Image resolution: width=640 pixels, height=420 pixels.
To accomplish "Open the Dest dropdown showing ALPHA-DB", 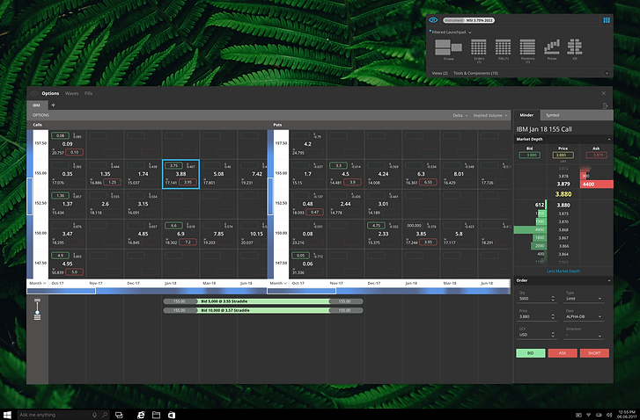I will coord(584,316).
